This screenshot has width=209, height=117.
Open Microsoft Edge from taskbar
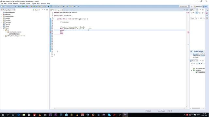19,115
